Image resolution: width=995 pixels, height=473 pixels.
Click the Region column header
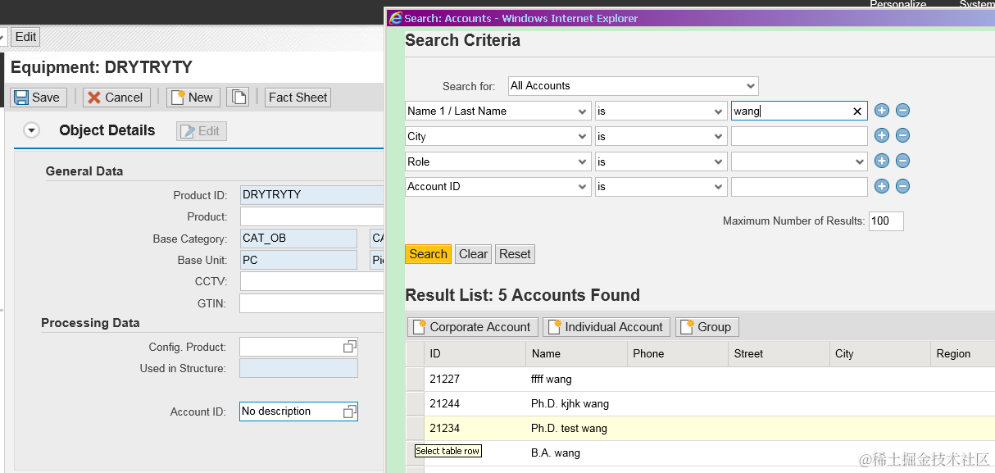coord(963,354)
